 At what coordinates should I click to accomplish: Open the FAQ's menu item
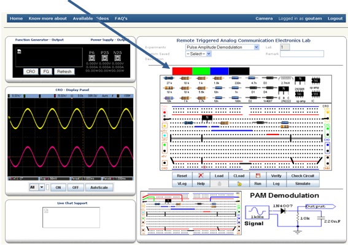pyautogui.click(x=121, y=18)
